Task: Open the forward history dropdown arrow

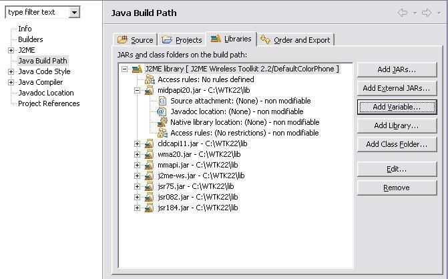Action: click(x=439, y=13)
